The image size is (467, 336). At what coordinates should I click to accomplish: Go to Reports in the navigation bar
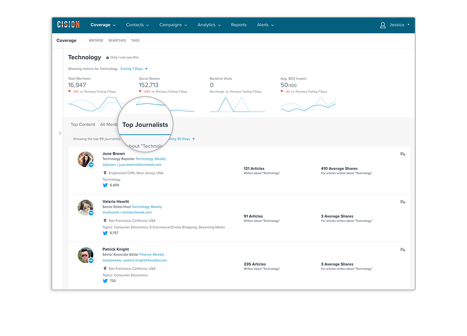[239, 25]
